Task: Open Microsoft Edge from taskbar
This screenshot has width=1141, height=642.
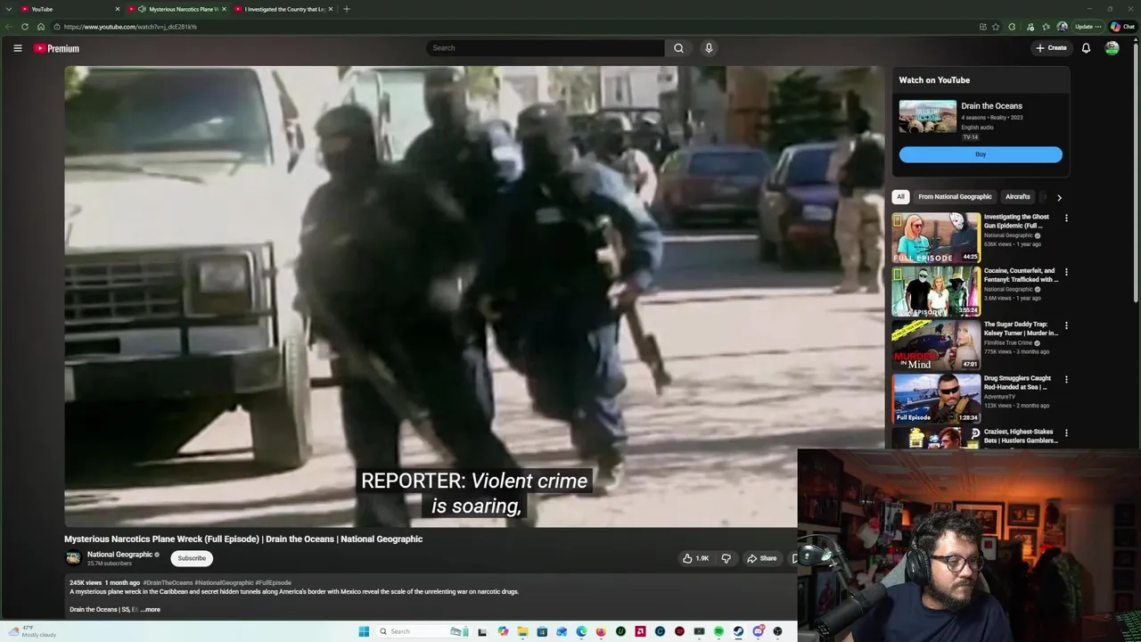Action: pyautogui.click(x=581, y=631)
